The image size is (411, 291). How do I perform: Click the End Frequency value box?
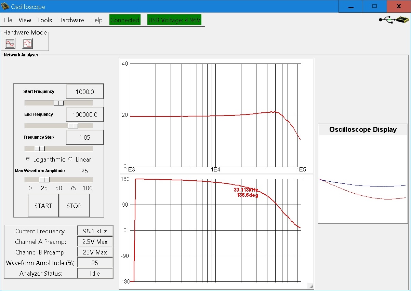pyautogui.click(x=84, y=114)
